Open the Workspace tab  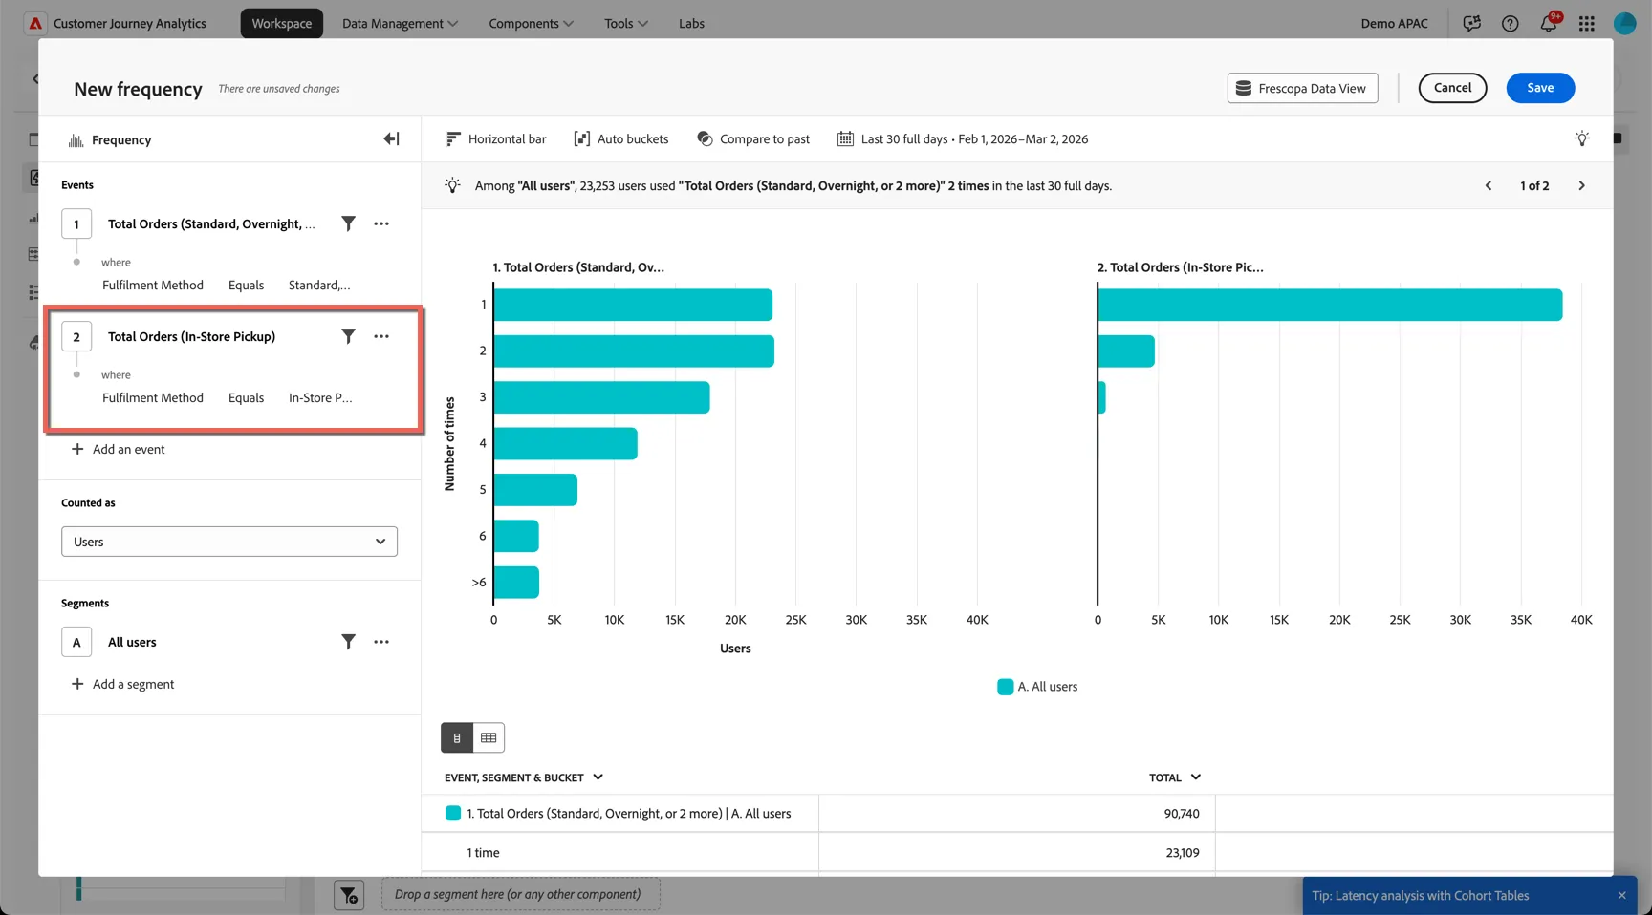pyautogui.click(x=282, y=23)
